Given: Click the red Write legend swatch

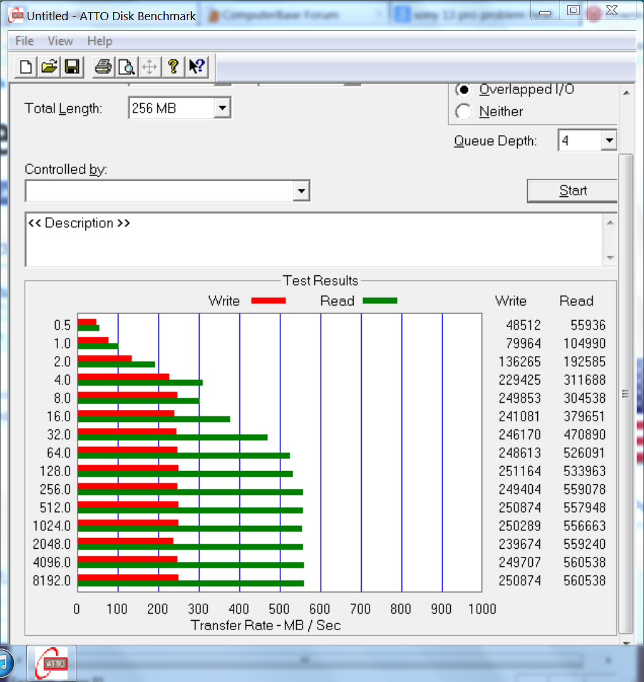Looking at the screenshot, I should click(x=268, y=301).
